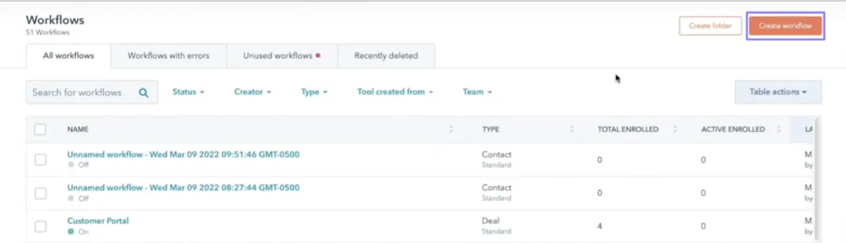Viewport: 846px width, 243px height.
Task: Open the Customer Portal workflow link
Action: tap(98, 221)
